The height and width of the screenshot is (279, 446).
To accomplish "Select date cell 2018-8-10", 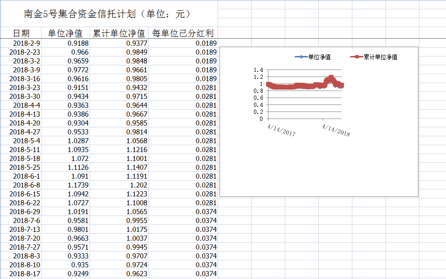I will pos(21,265).
